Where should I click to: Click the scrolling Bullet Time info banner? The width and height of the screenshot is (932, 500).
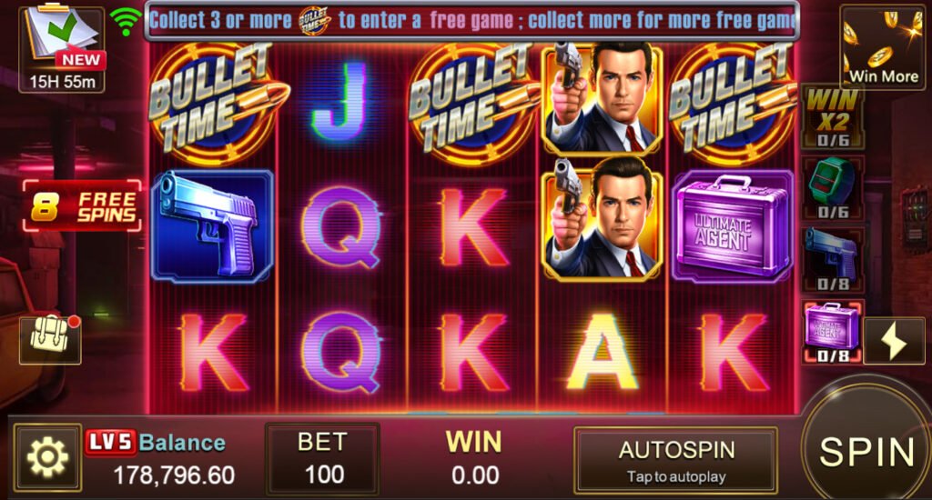tap(472, 21)
